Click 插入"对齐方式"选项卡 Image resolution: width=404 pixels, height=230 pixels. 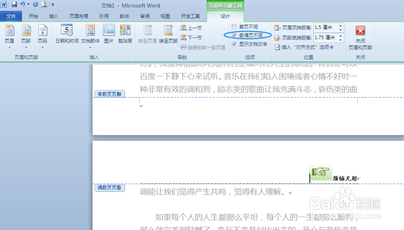[x=304, y=47]
